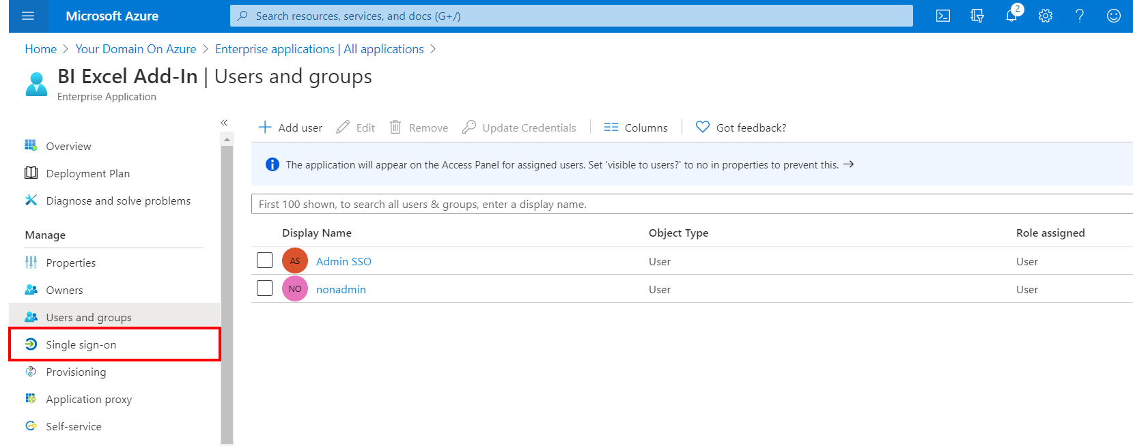The image size is (1133, 446).
Task: Click Got feedback? label
Action: [x=751, y=128]
